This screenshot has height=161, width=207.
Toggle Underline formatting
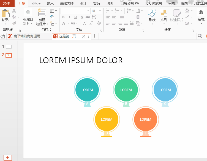point(75,17)
